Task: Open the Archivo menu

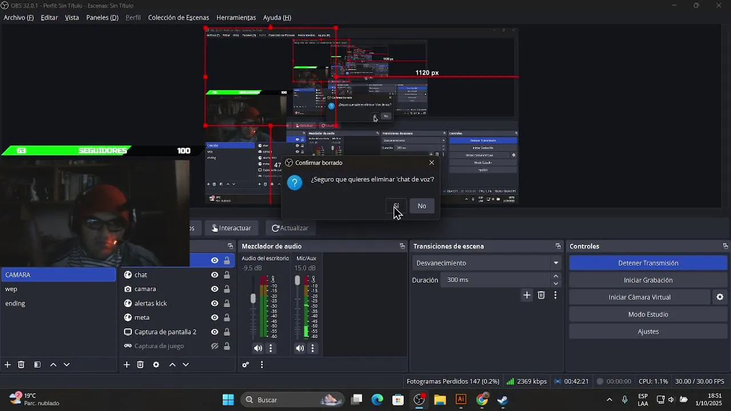Action: (19, 18)
